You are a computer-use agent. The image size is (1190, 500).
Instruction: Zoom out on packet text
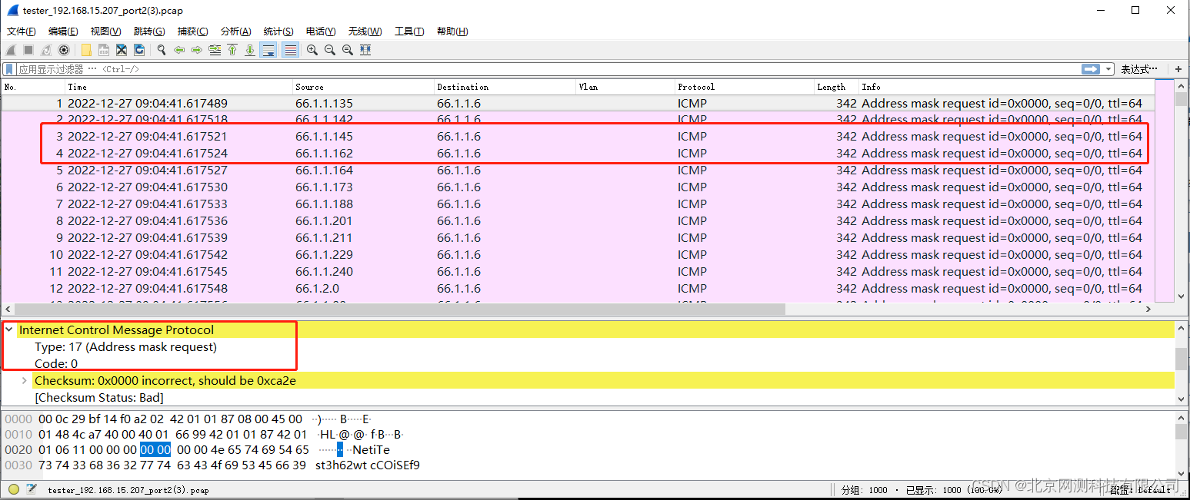tap(330, 50)
